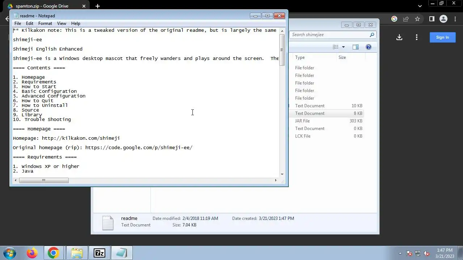The width and height of the screenshot is (463, 260).
Task: Select the 303 KB JAR File row
Action: 327,121
